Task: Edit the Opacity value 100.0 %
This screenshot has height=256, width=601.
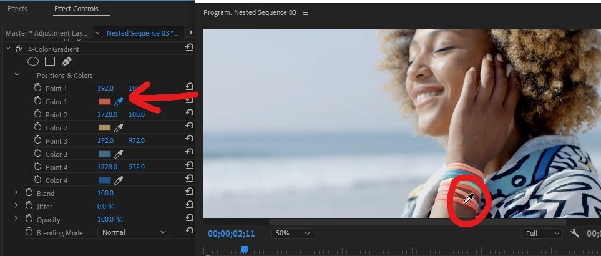Action: pyautogui.click(x=110, y=220)
